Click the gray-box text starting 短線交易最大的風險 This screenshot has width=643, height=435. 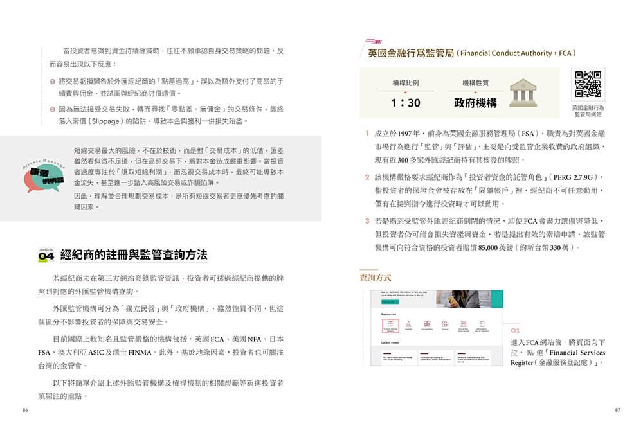click(x=178, y=166)
